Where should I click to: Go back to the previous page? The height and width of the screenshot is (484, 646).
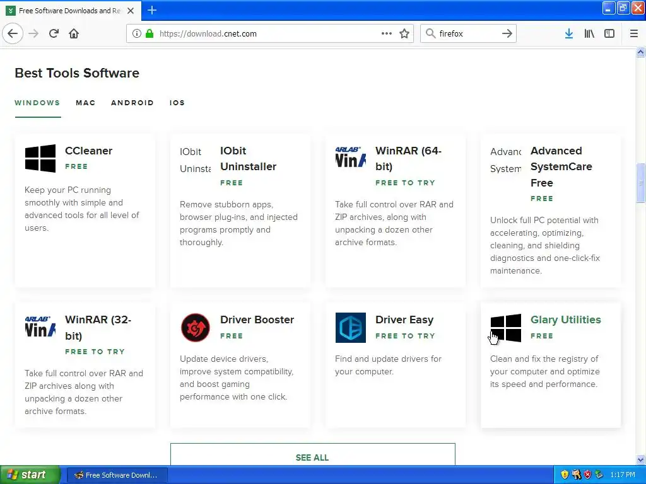pos(13,33)
